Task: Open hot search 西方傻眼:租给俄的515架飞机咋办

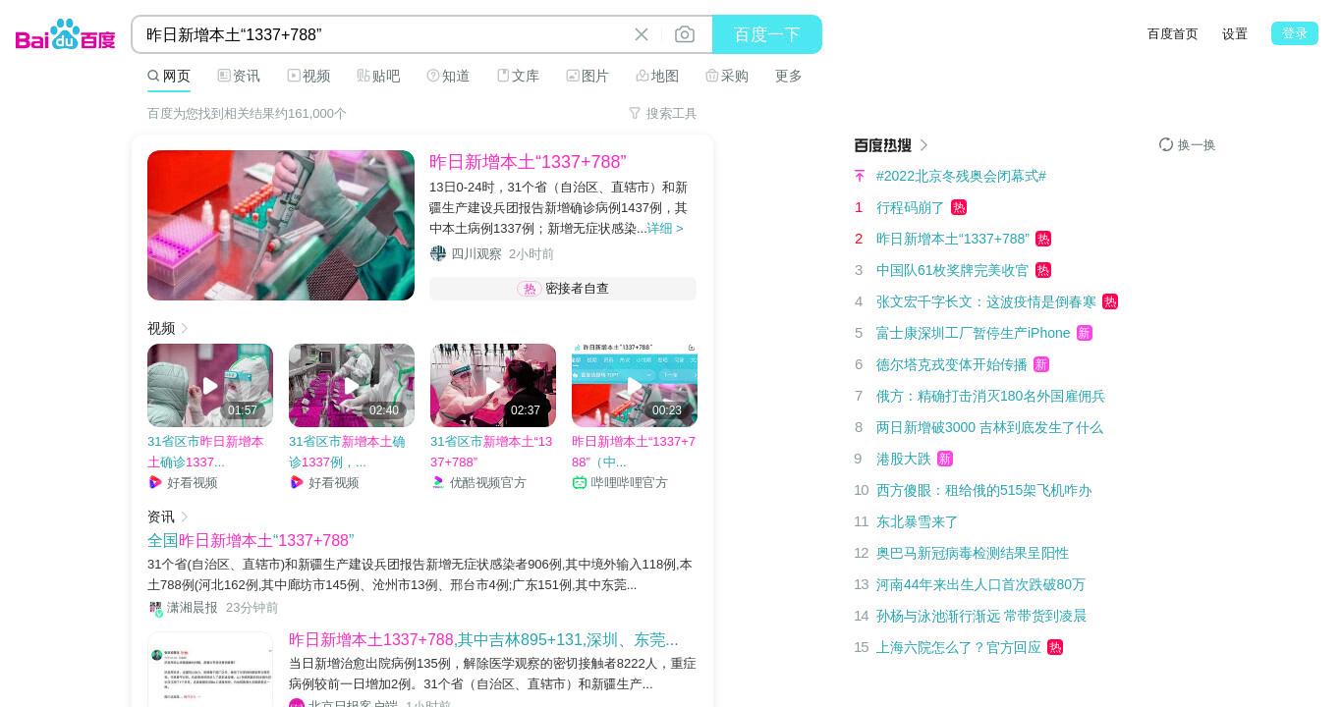Action: coord(983,490)
